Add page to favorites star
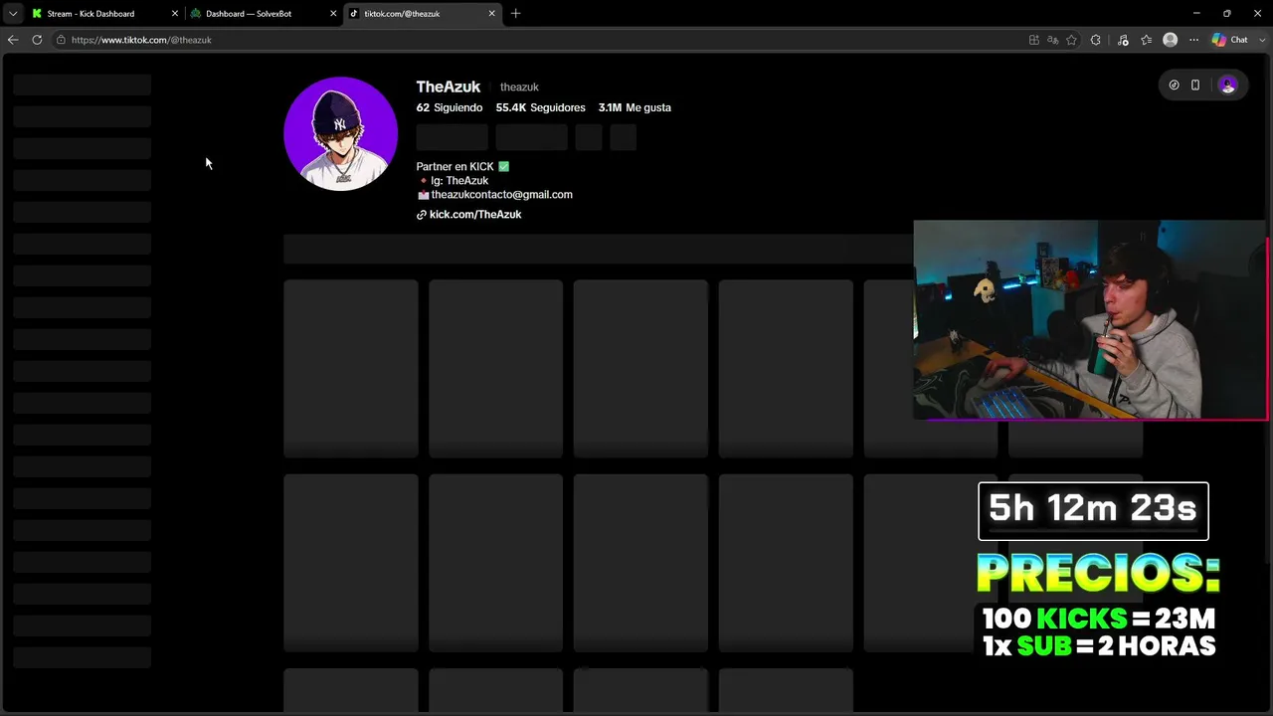 tap(1071, 40)
